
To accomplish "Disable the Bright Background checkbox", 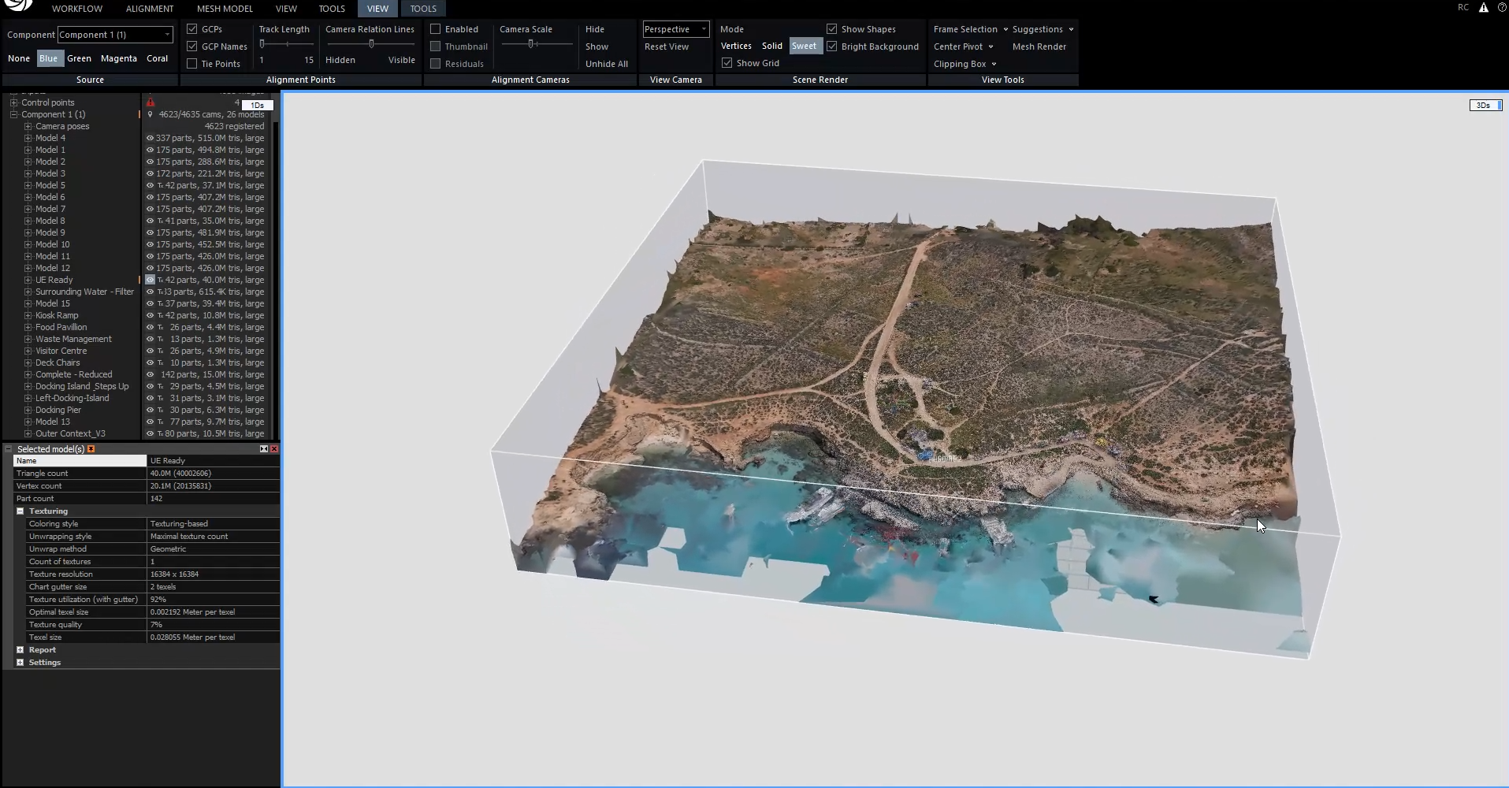I will 831,46.
